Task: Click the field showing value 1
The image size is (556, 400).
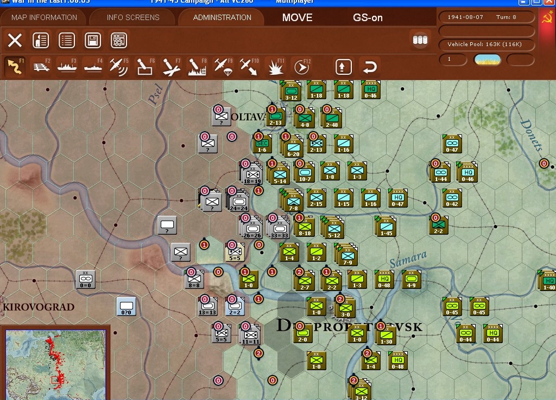Action: click(x=453, y=60)
